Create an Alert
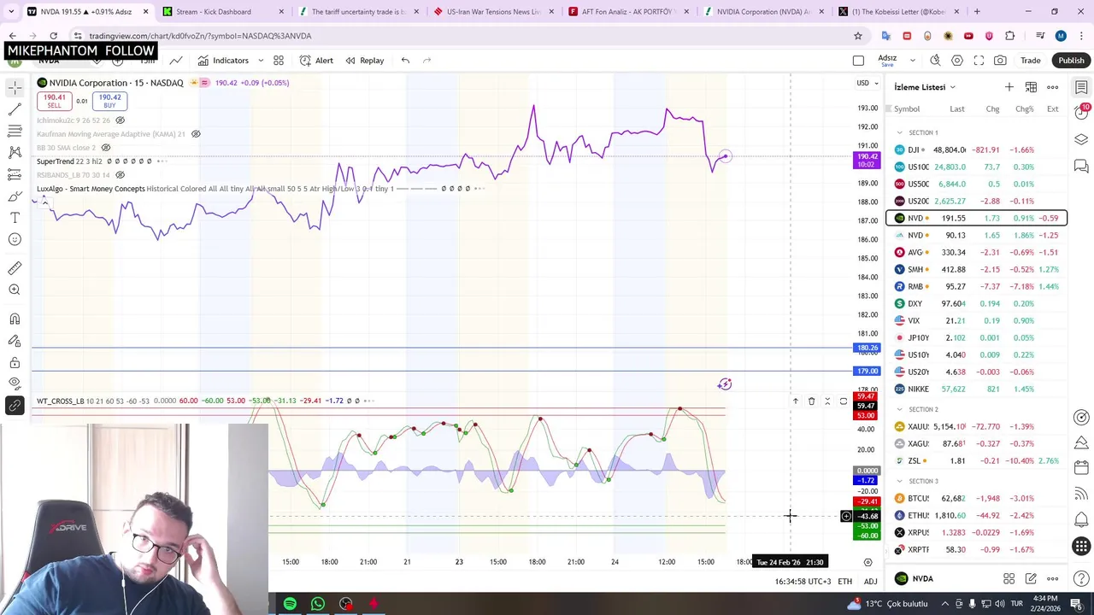 tap(316, 61)
